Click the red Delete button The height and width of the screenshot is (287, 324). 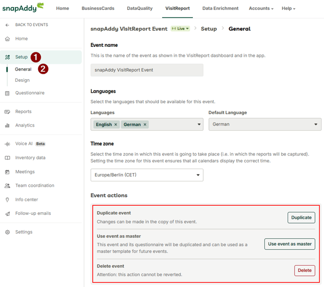305,271
